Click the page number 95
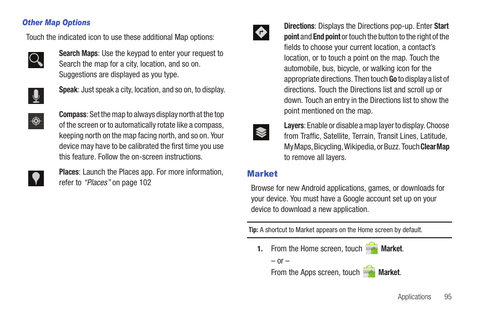 pos(448,297)
